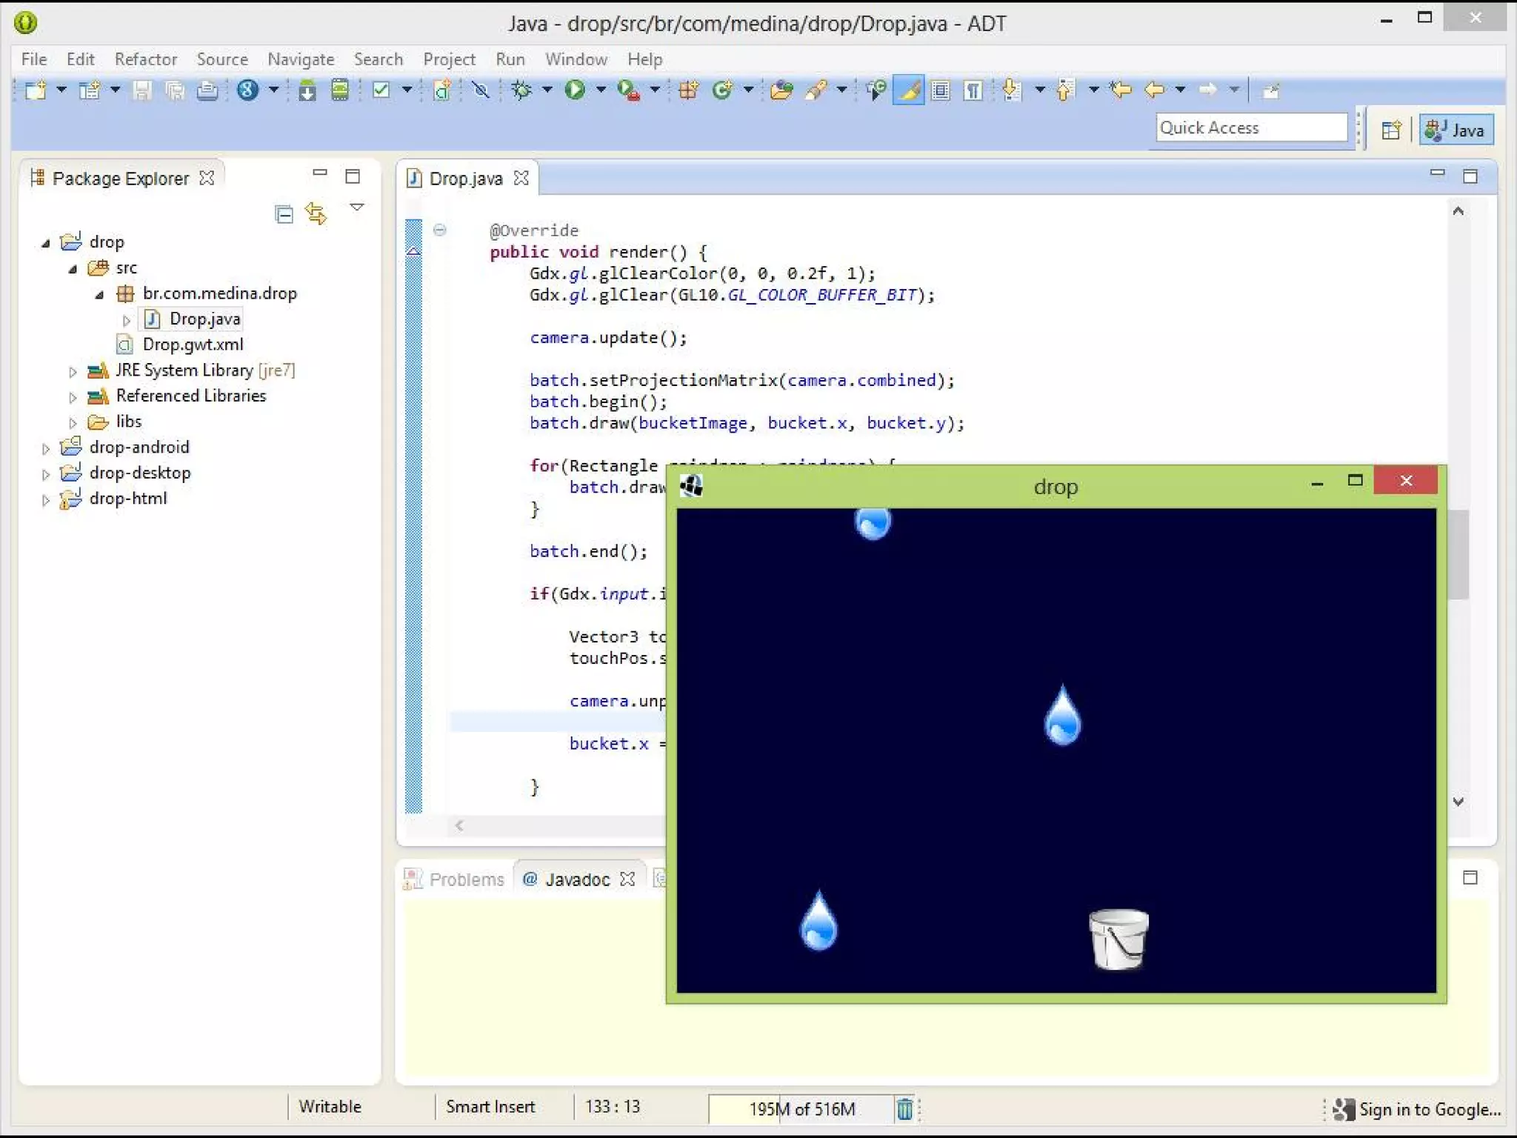Expand the drop-android project node
Screen dimensions: 1517x1138
pos(46,448)
